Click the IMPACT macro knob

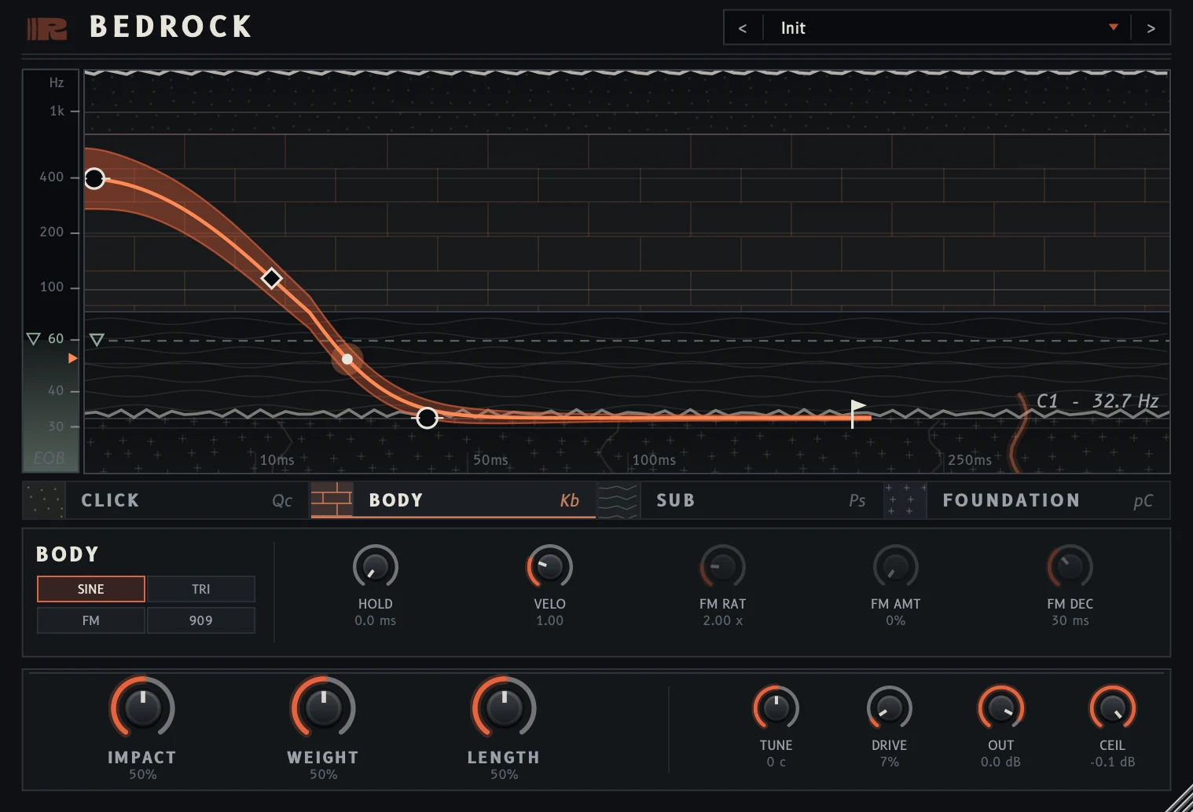[x=142, y=708]
